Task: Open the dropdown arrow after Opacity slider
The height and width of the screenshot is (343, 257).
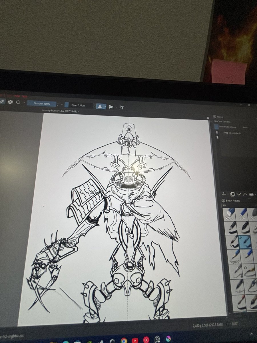Action: 62,104
